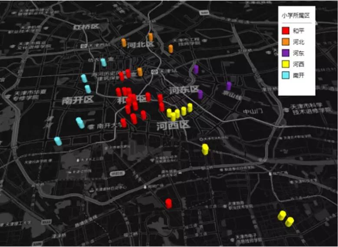The height and width of the screenshot is (247, 338).
Task: Click the purple 河东 legend swatch
Action: tap(285, 53)
